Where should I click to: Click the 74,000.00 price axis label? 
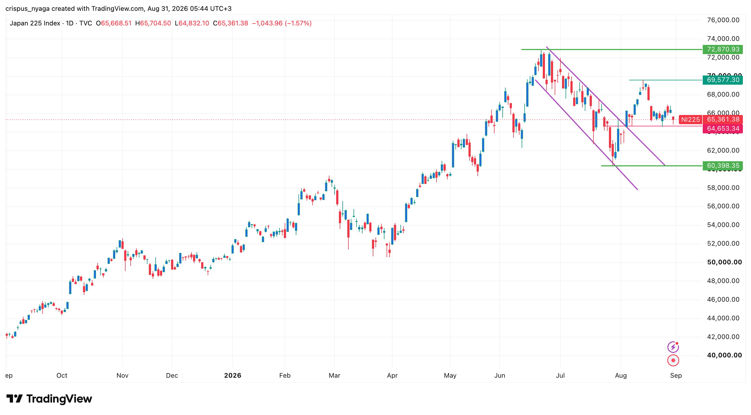click(723, 39)
